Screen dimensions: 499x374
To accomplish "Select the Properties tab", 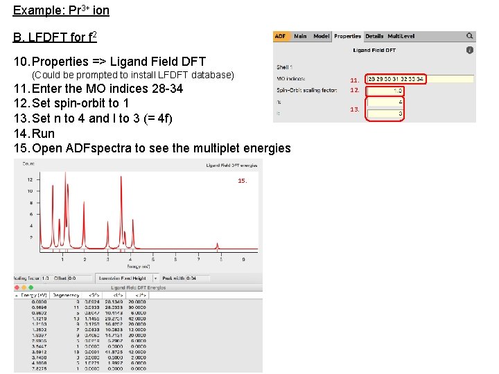I will click(x=347, y=36).
